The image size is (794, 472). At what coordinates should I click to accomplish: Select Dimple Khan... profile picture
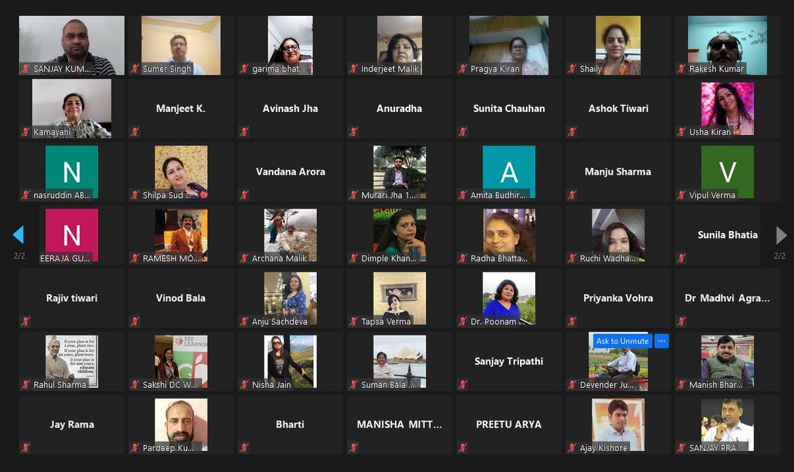[x=400, y=235]
